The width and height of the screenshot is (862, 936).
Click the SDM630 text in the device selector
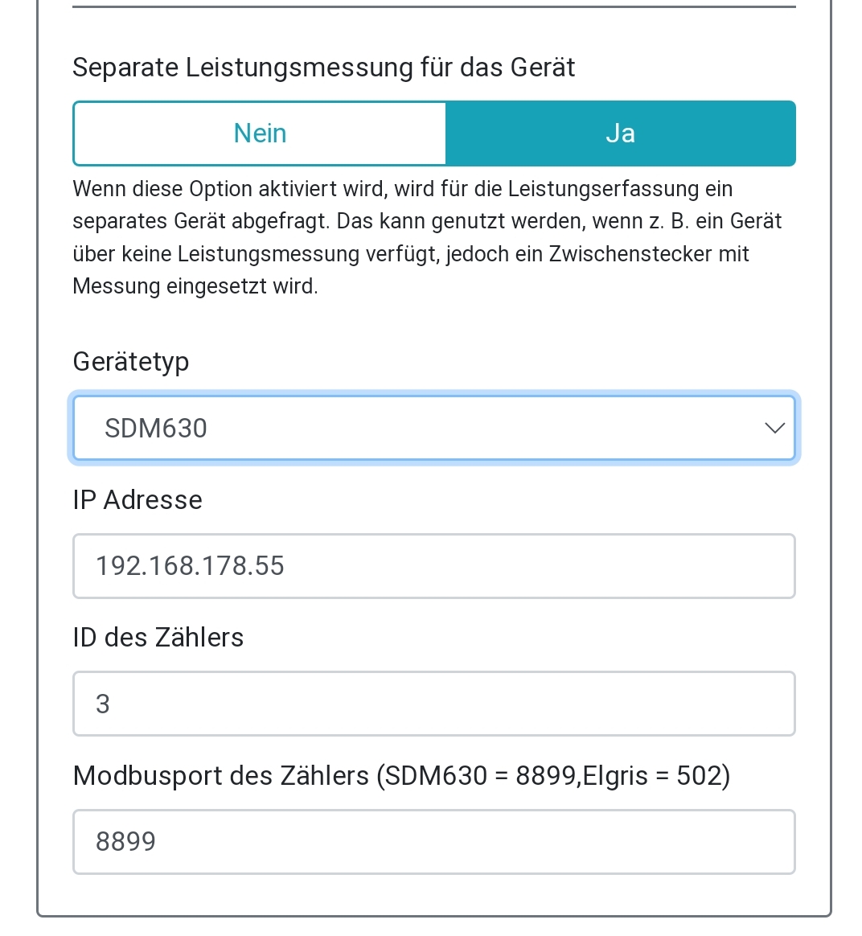[156, 428]
